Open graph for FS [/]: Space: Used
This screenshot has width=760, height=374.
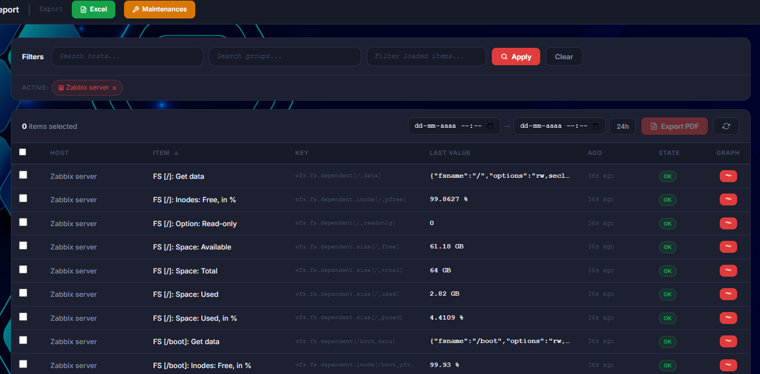click(x=728, y=294)
